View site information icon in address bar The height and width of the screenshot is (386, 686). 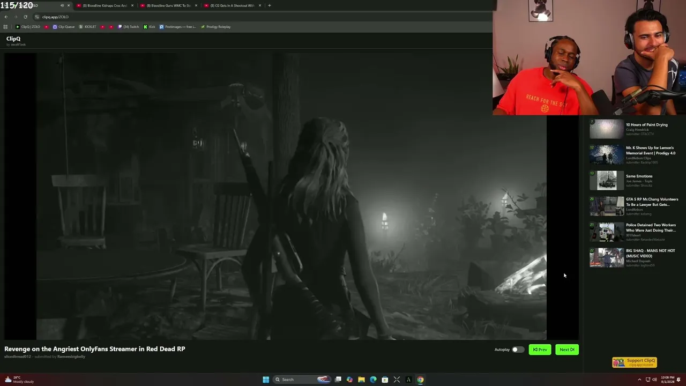[x=37, y=17]
